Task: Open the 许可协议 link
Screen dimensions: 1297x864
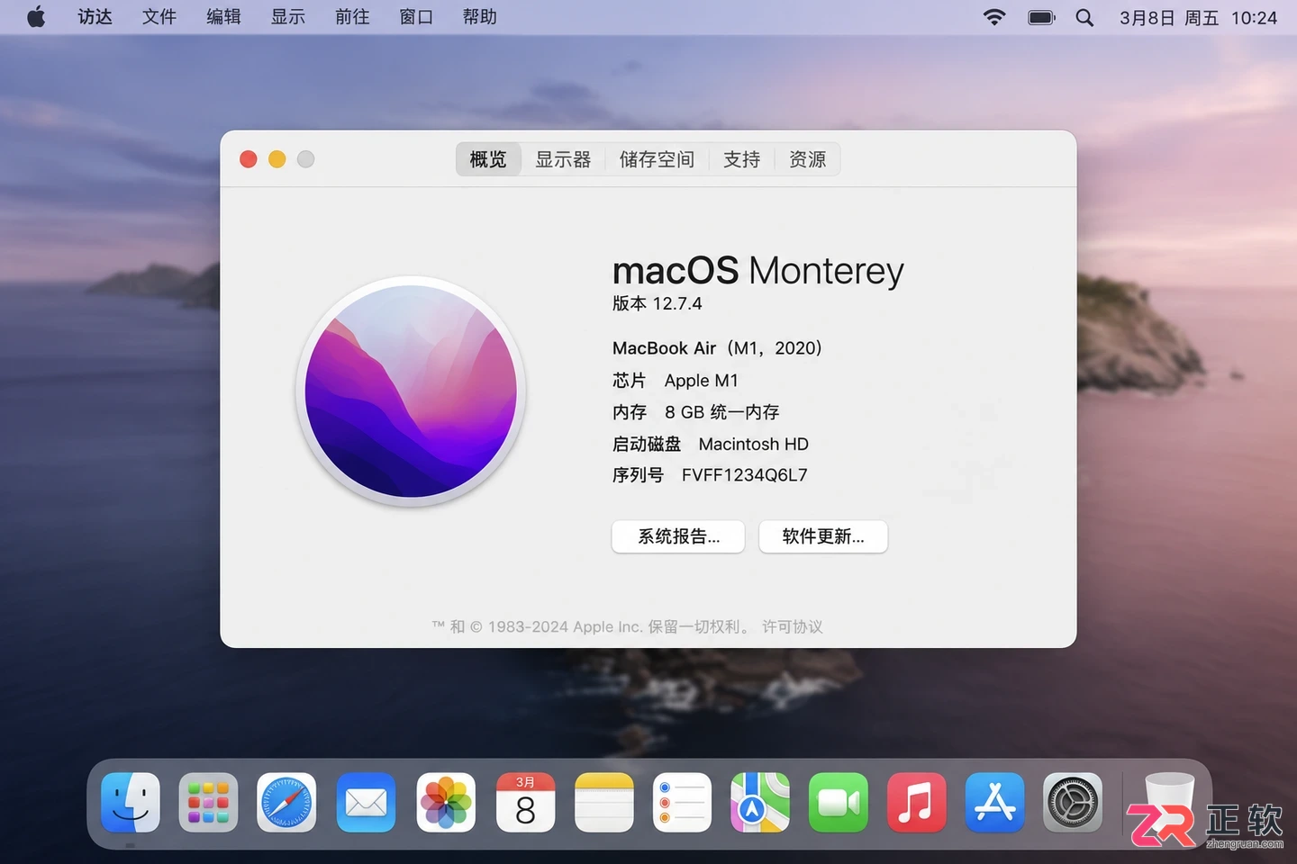Action: pyautogui.click(x=793, y=626)
